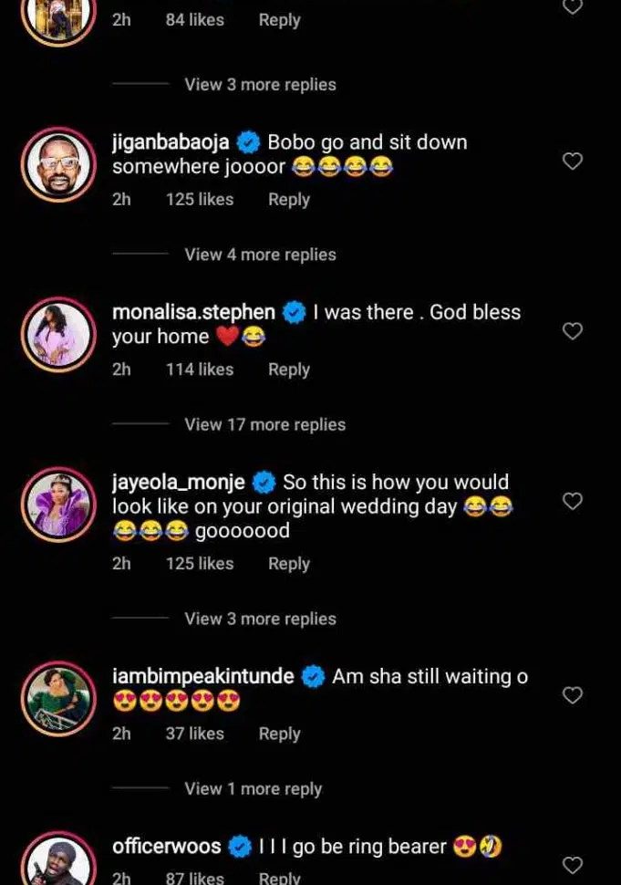Heart the iambimpeakintunde comment

[x=572, y=695]
